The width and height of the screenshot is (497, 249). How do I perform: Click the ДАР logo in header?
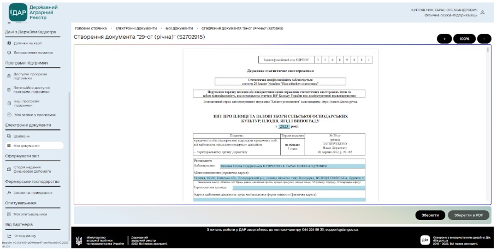tap(18, 13)
